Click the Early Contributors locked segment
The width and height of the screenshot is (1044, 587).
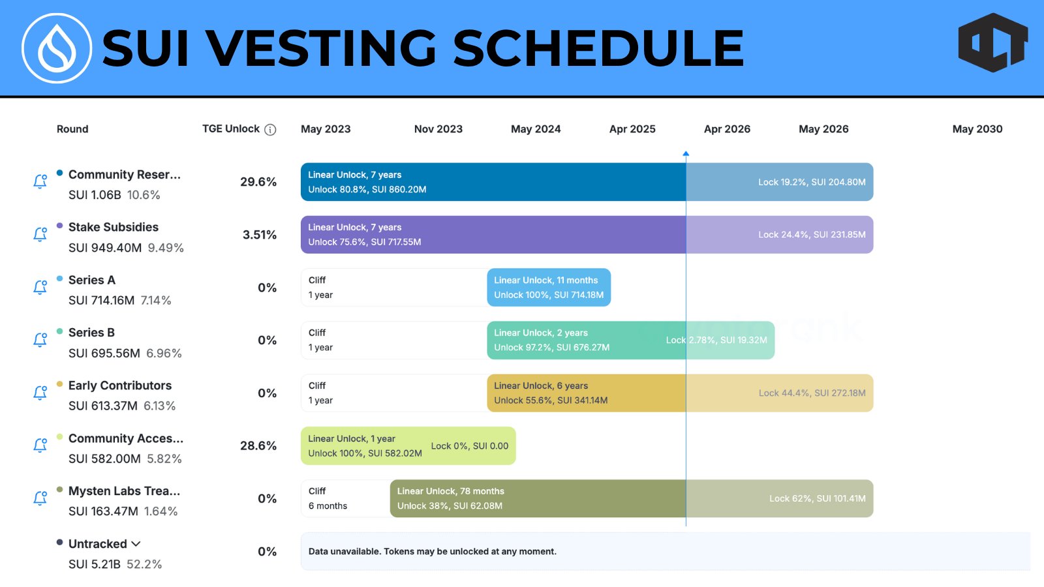click(779, 393)
